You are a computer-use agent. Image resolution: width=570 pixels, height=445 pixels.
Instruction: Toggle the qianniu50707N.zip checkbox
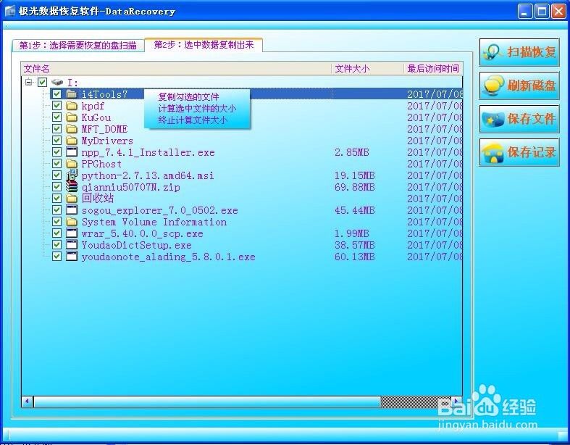click(56, 187)
